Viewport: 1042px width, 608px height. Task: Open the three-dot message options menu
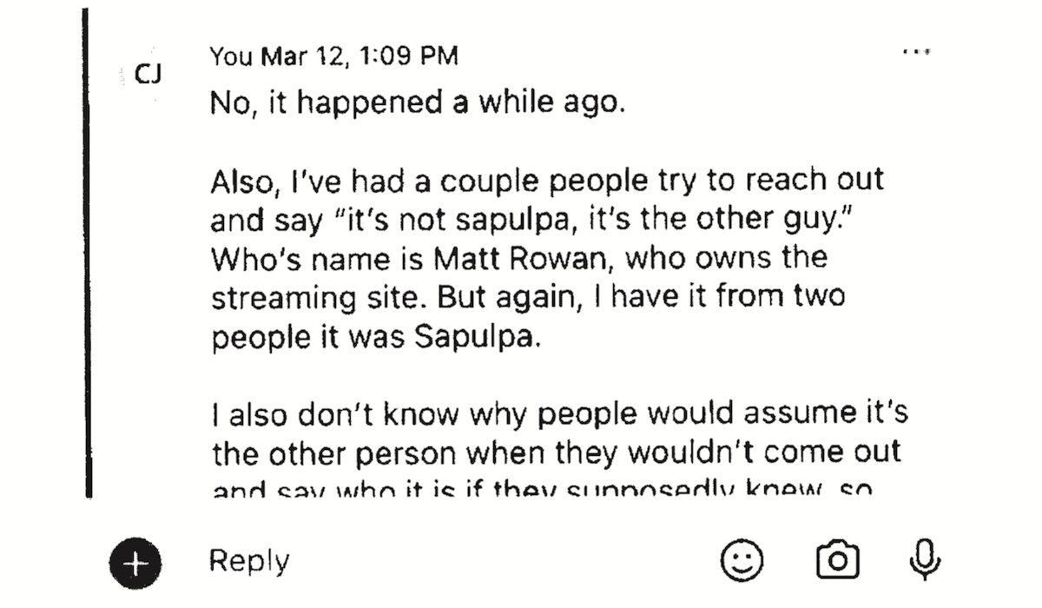[x=916, y=53]
